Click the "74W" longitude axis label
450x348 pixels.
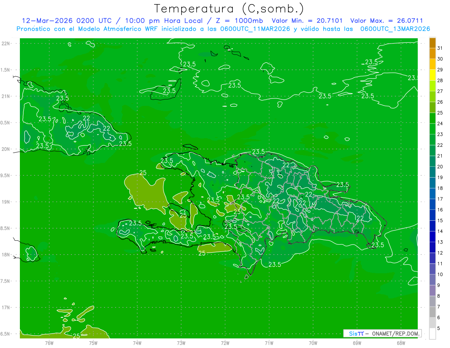tap(137, 343)
